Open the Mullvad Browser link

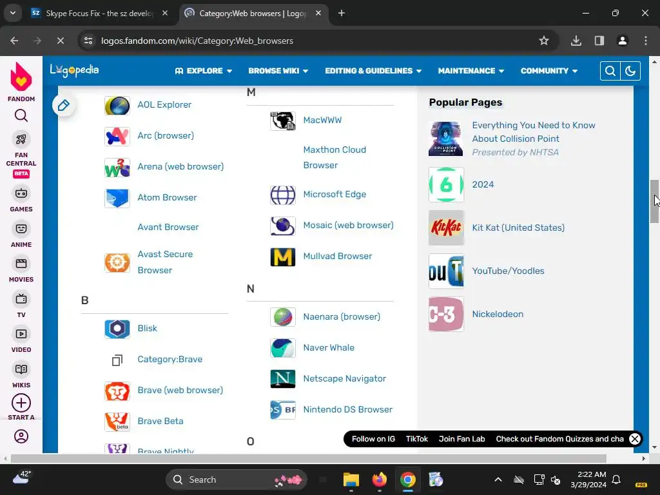pos(338,256)
